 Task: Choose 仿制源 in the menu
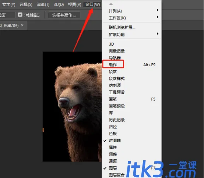coord(132,85)
